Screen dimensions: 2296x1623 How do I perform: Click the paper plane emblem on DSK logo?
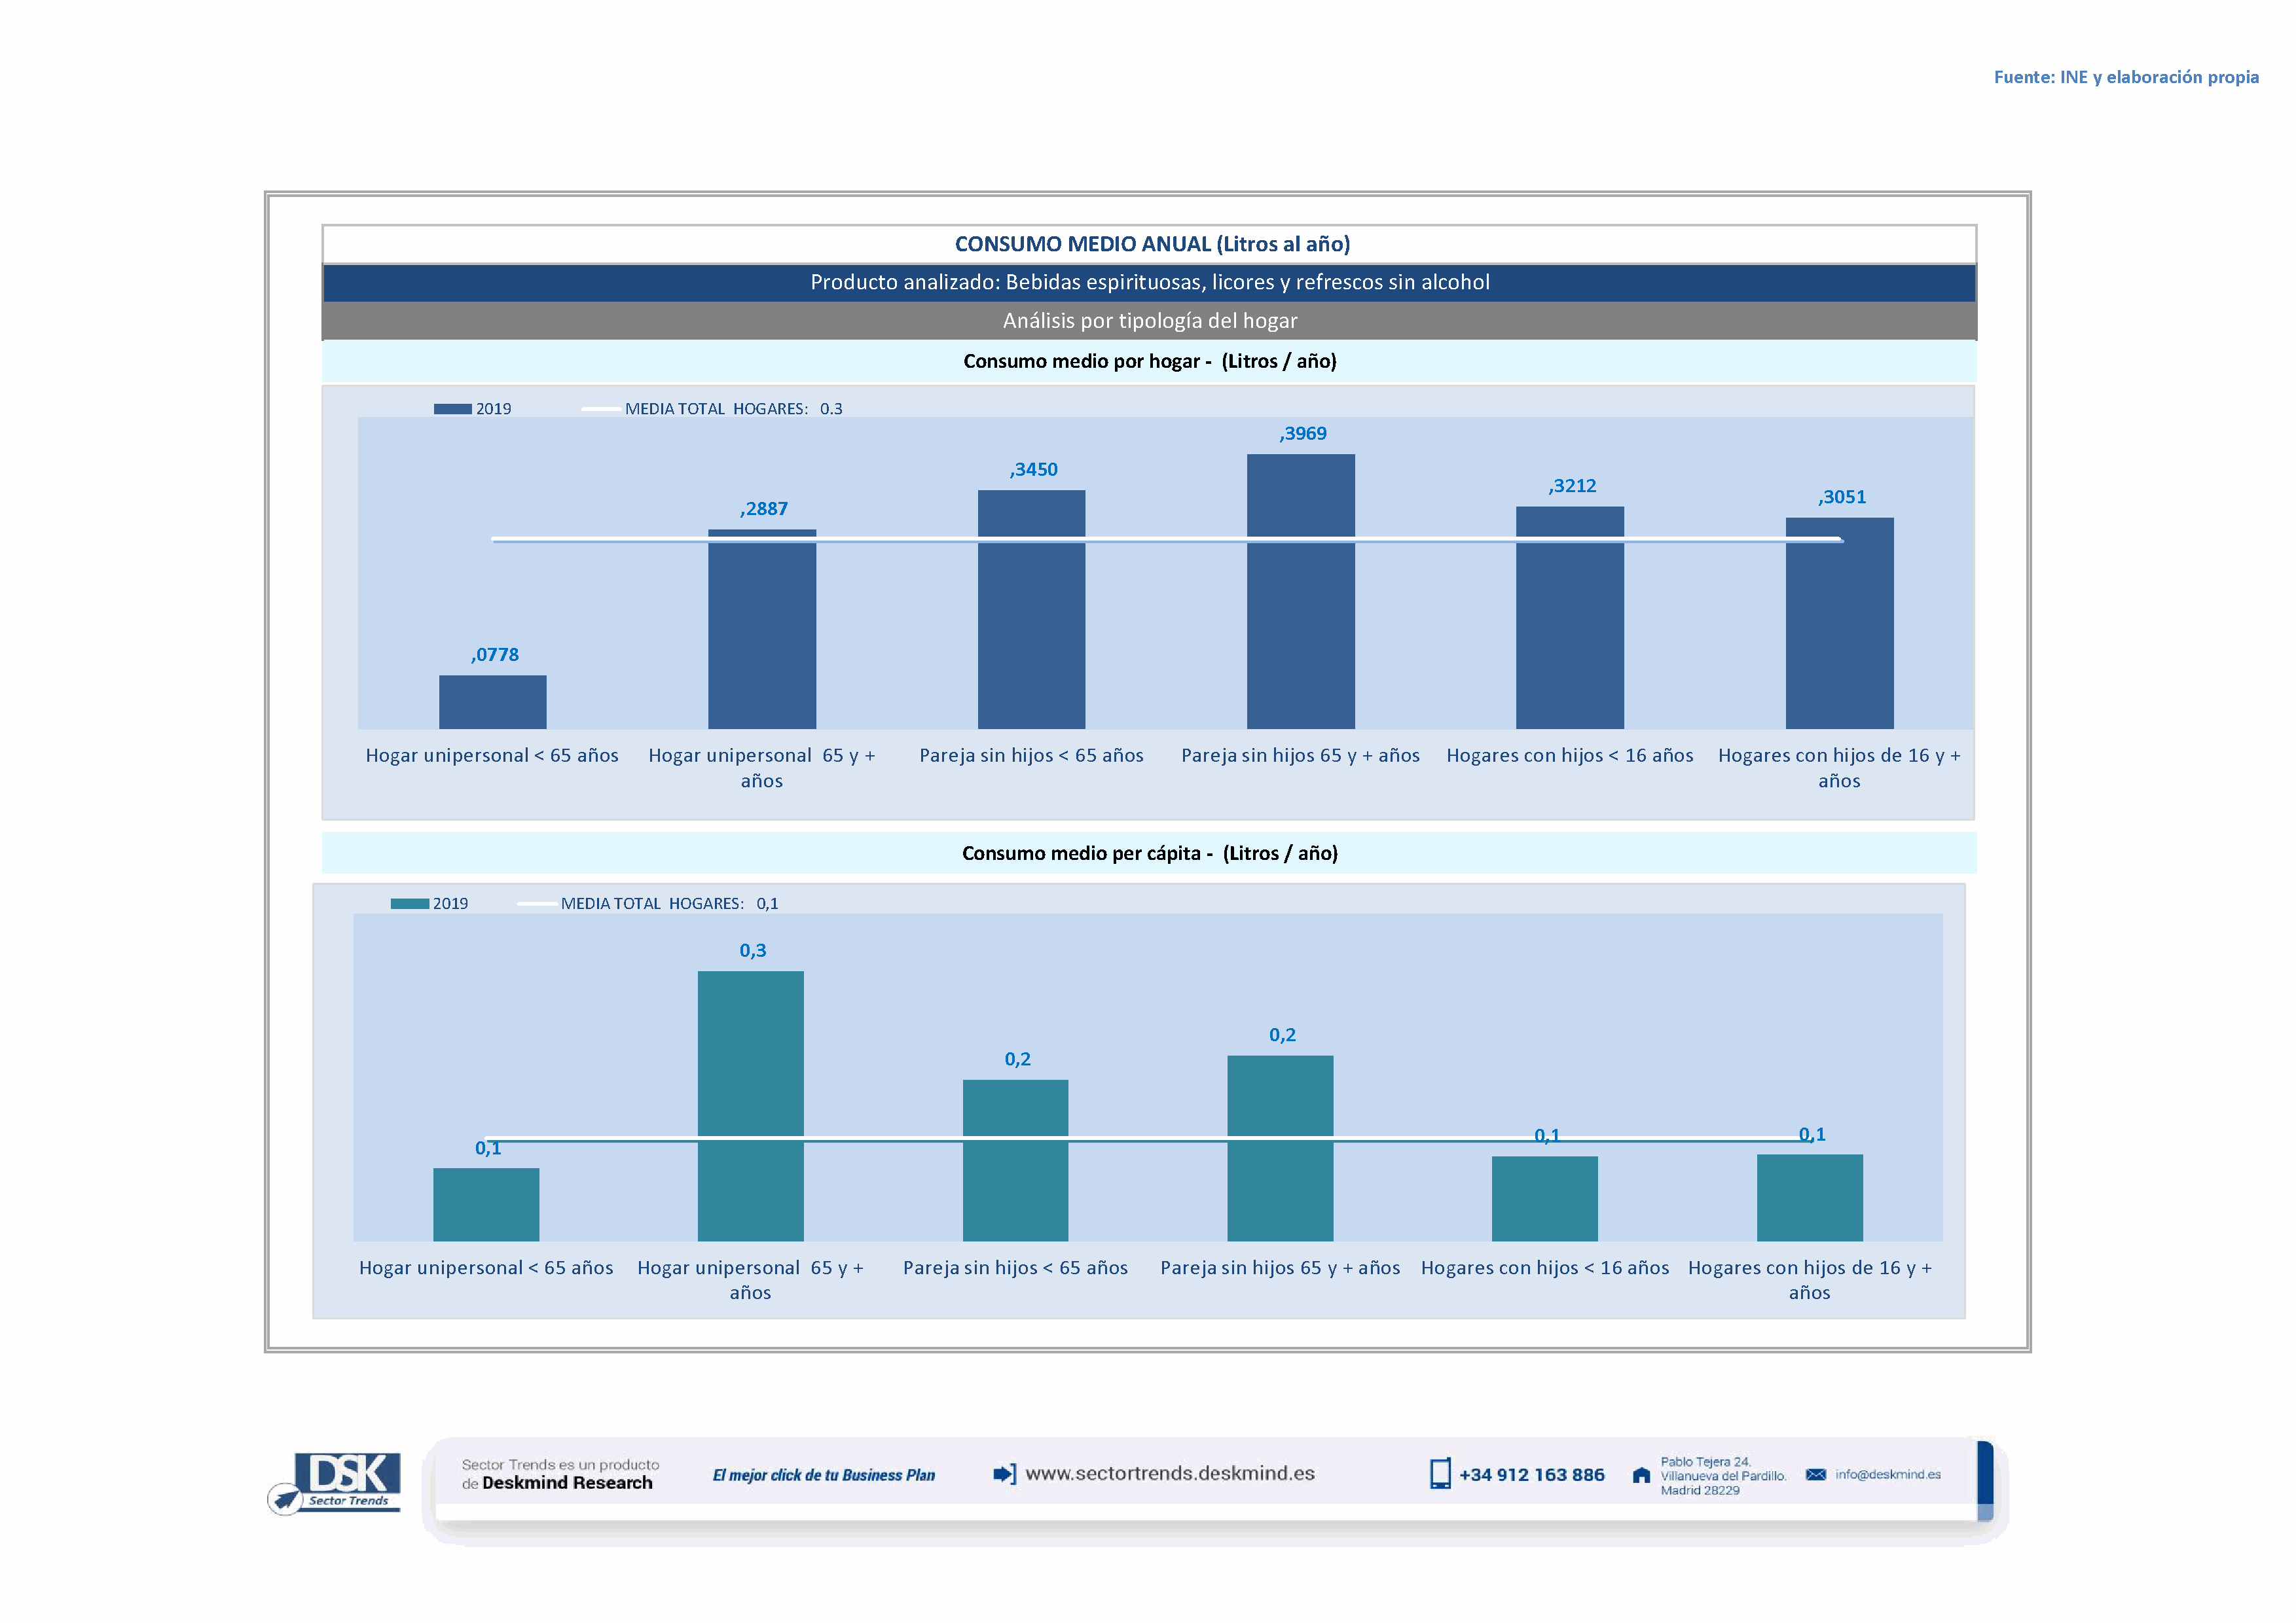pyautogui.click(x=286, y=1499)
